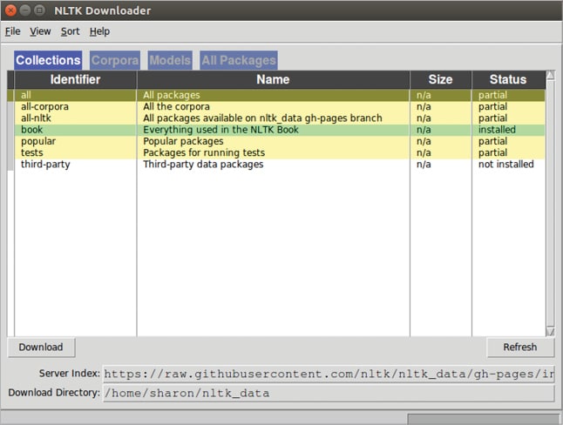
Task: Click the 'not installed' status cell
Action: point(505,164)
